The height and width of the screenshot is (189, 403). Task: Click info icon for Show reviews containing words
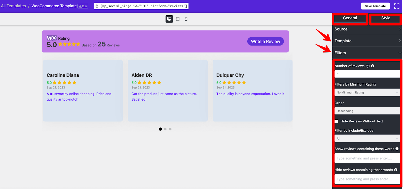[x=397, y=149]
